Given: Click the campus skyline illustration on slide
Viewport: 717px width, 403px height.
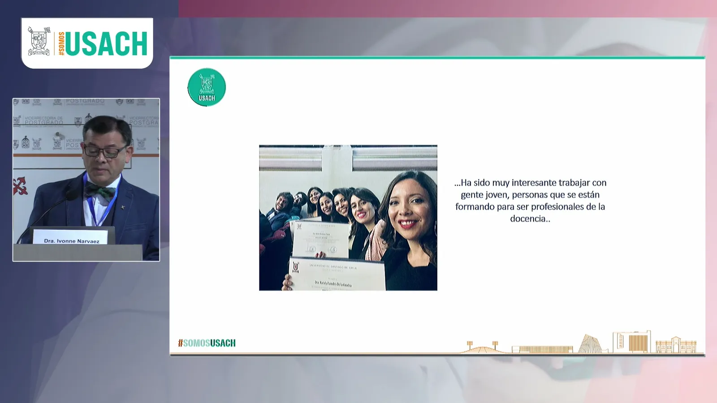Looking at the screenshot, I should (579, 343).
